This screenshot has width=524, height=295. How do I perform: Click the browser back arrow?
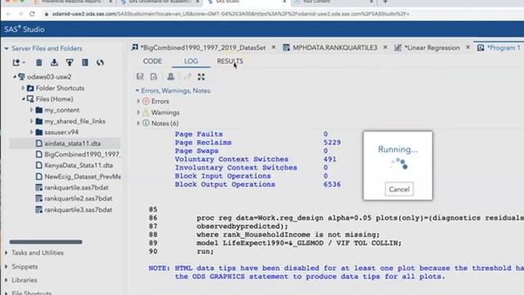[x=8, y=14]
